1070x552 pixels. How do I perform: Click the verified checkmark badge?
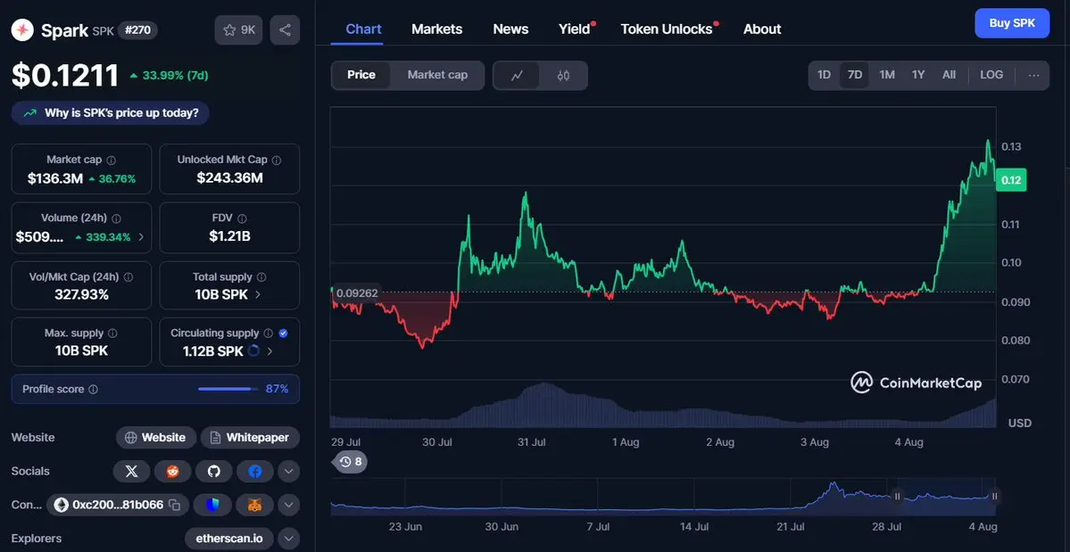[283, 334]
